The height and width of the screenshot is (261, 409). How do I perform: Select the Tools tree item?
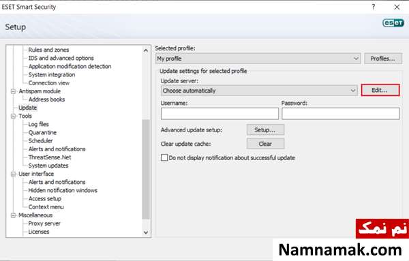[25, 116]
